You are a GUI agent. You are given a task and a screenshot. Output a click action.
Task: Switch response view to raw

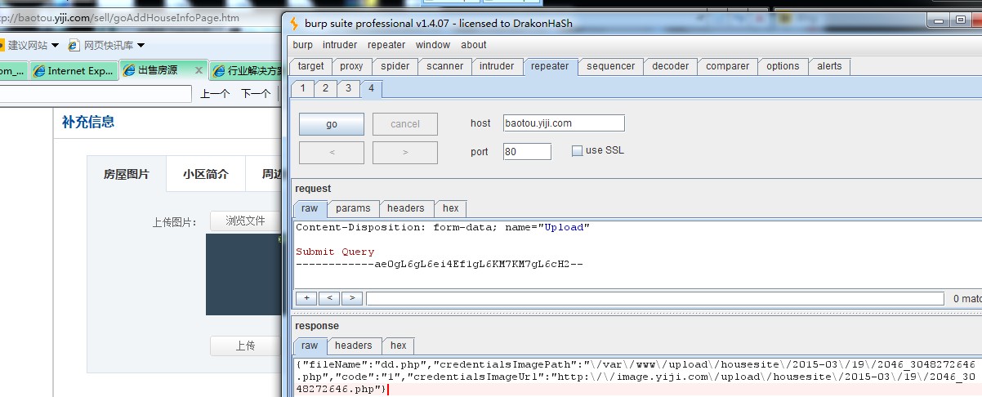(x=310, y=346)
